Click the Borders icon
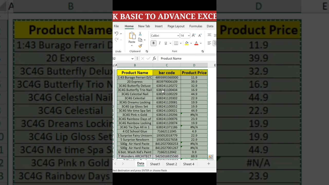 (x=176, y=43)
